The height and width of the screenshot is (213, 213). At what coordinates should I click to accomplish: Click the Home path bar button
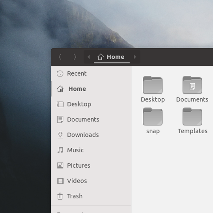112,57
